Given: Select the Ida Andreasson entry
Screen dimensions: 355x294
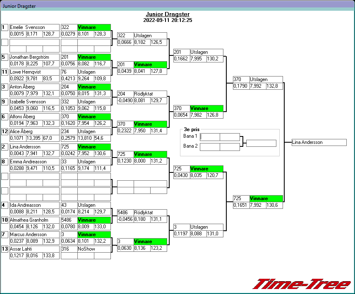Looking at the screenshot, I should (34, 205).
